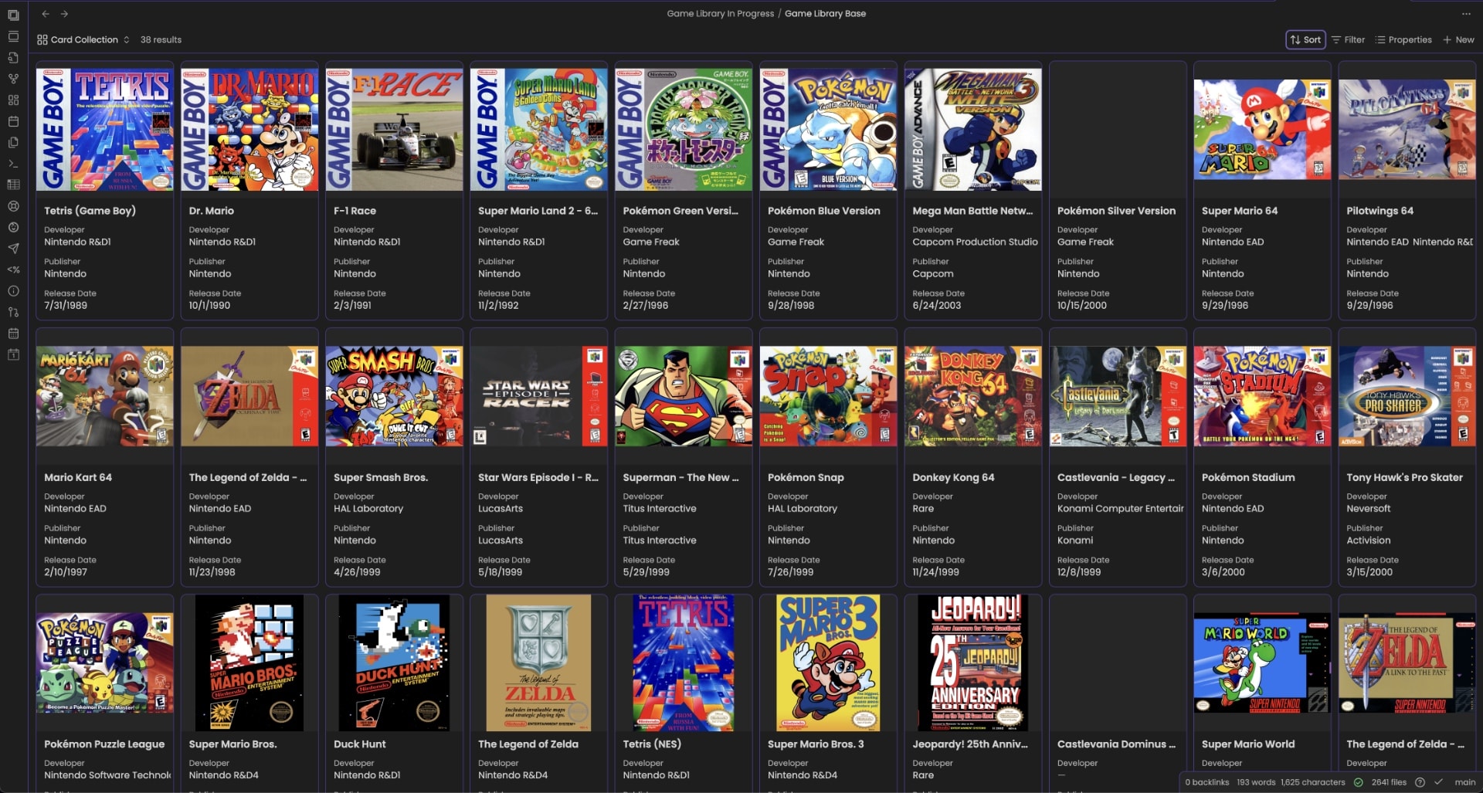Open the terminal icon in the left sidebar
1483x793 pixels.
tap(12, 164)
